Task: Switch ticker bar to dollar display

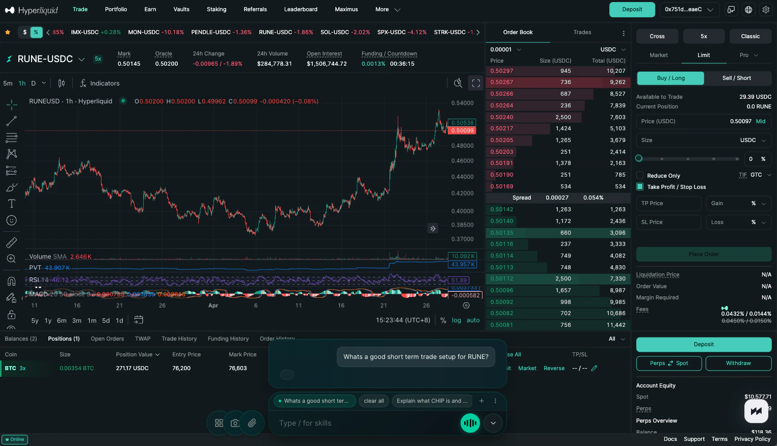Action: [25, 32]
